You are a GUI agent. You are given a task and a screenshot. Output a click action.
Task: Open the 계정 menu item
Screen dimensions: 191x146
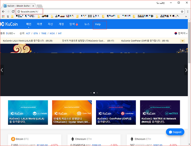[x=61, y=24]
